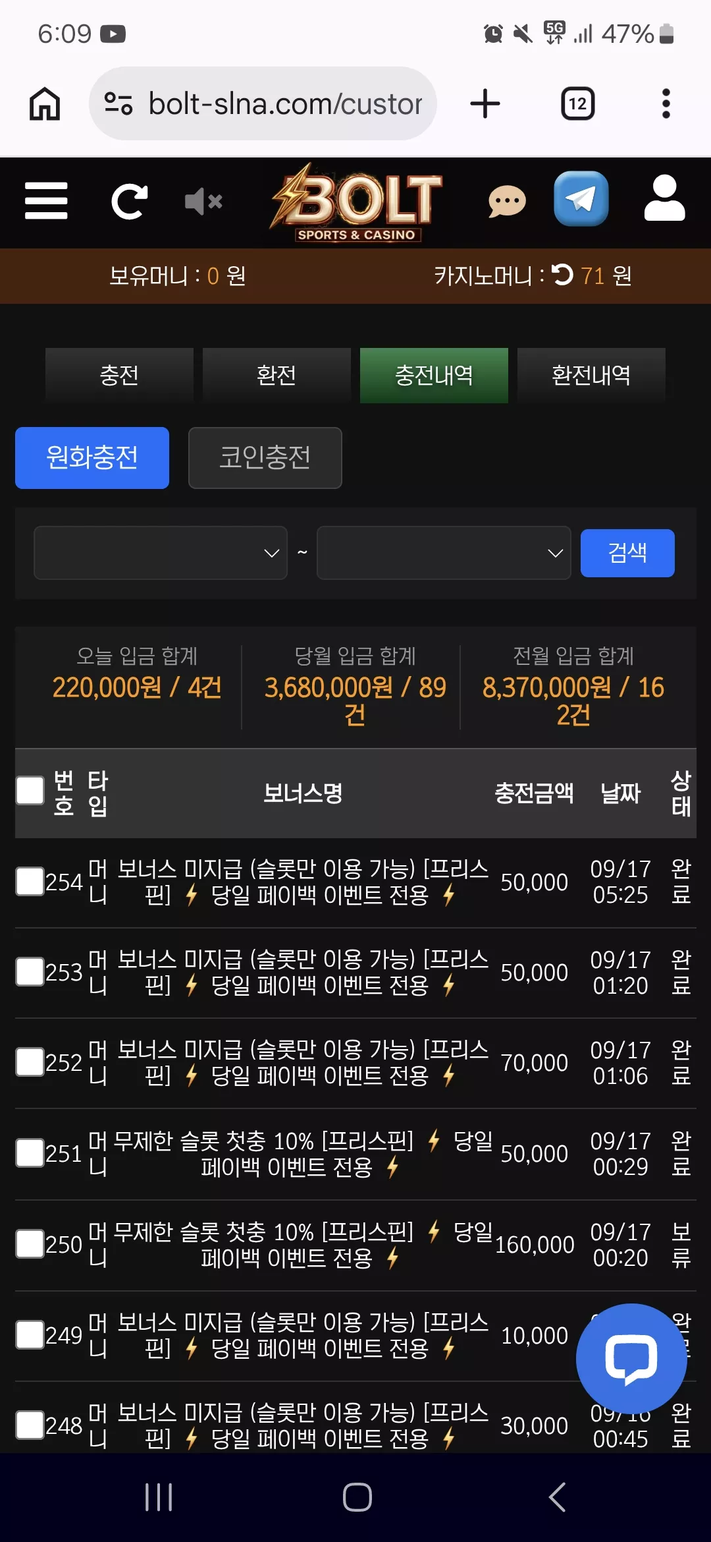Switch to 충전 tab
Screen dimensions: 711x1542
click(x=119, y=375)
